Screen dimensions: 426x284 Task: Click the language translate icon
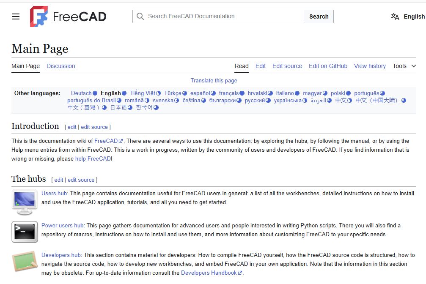[x=395, y=16]
